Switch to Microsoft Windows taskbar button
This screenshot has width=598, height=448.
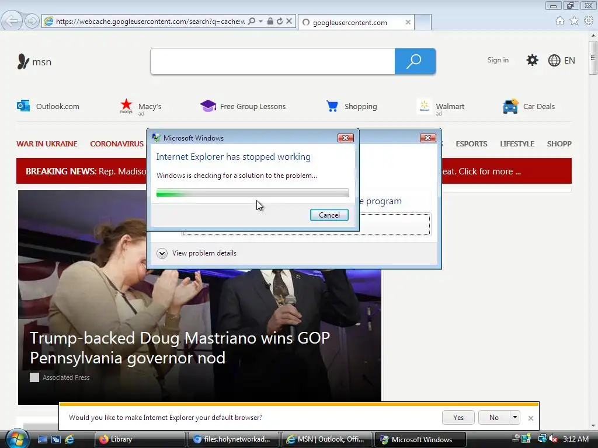click(420, 439)
